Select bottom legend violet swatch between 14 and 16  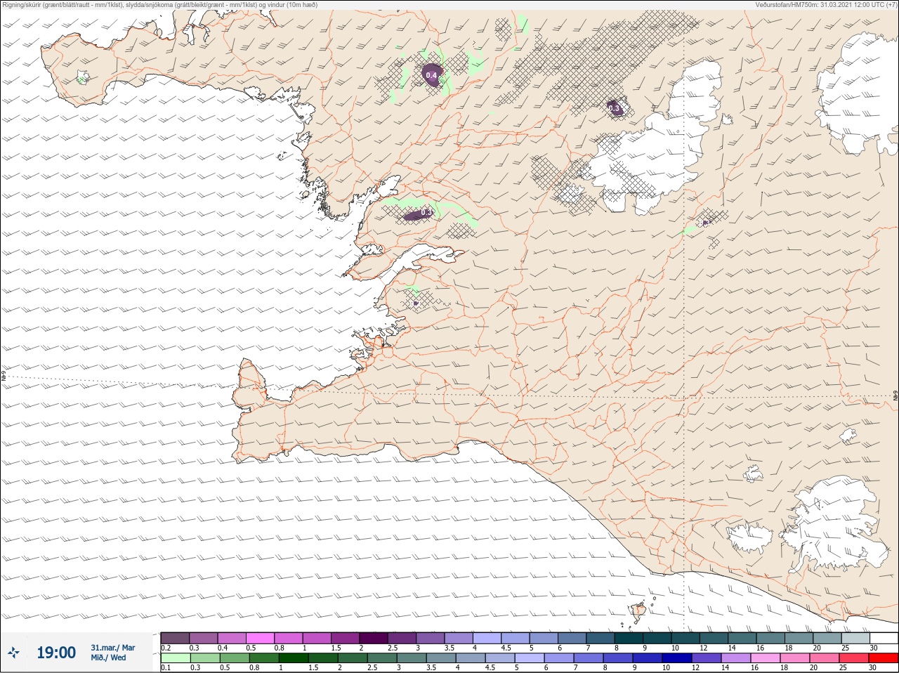click(x=735, y=658)
